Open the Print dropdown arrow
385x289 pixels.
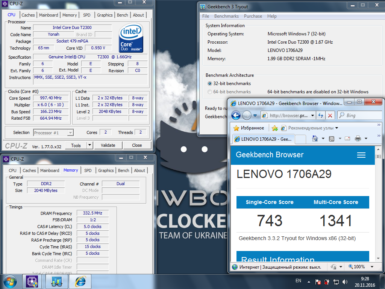(366, 138)
